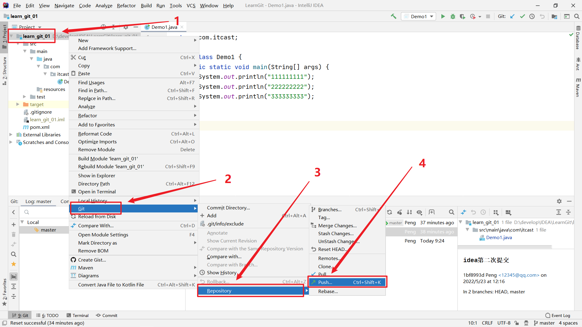Viewport: 582px width, 327px height.
Task: Open the profiler run dropdown arrow
Action: [480, 17]
